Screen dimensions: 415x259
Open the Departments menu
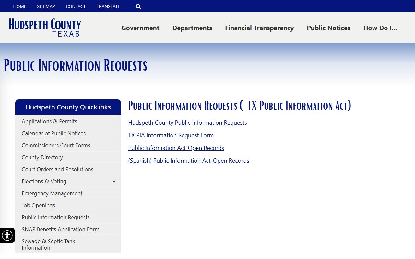point(192,28)
